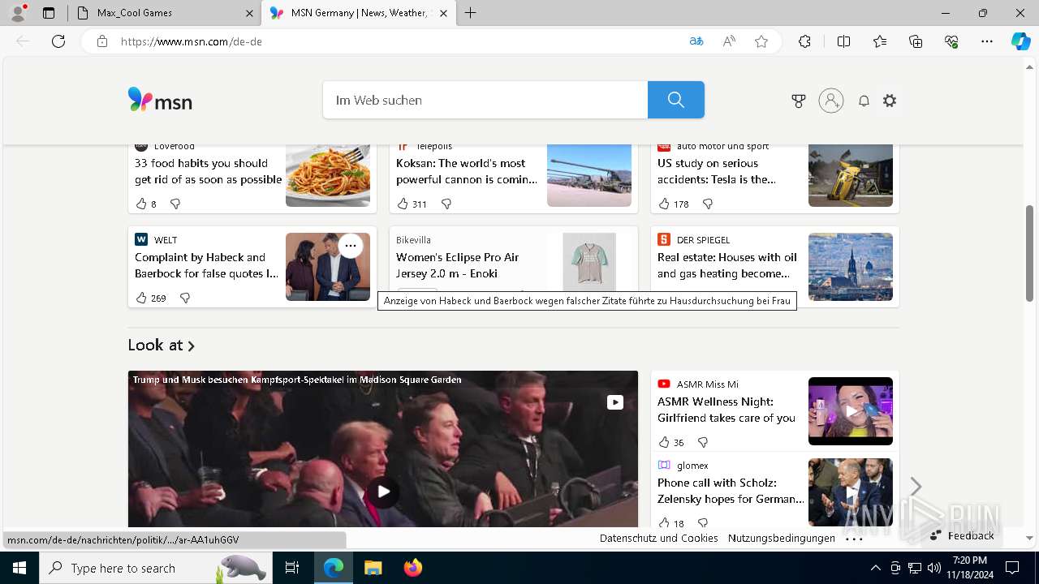
Task: Click the MSN logo
Action: click(x=160, y=100)
